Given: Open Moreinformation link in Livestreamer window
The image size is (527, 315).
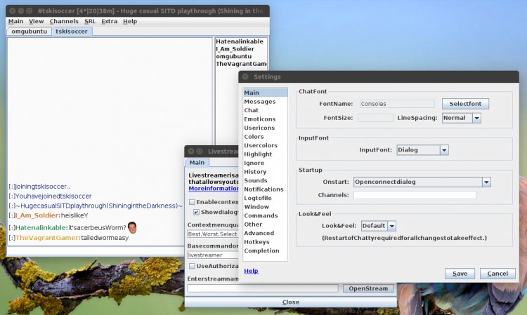Looking at the screenshot, I should pyautogui.click(x=214, y=189).
